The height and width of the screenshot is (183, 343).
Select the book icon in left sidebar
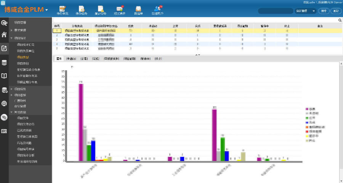pos(4,76)
